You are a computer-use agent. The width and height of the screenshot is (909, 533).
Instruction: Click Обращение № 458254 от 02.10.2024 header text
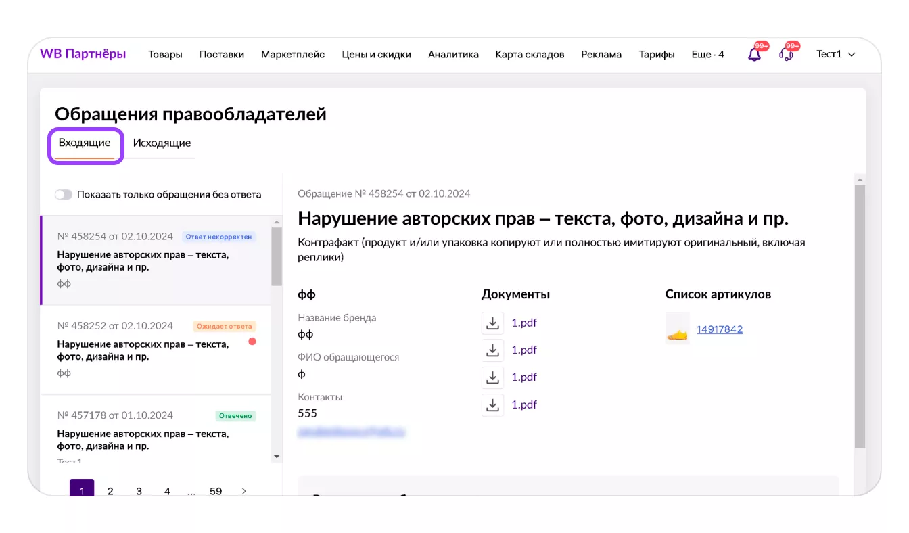[x=384, y=193]
